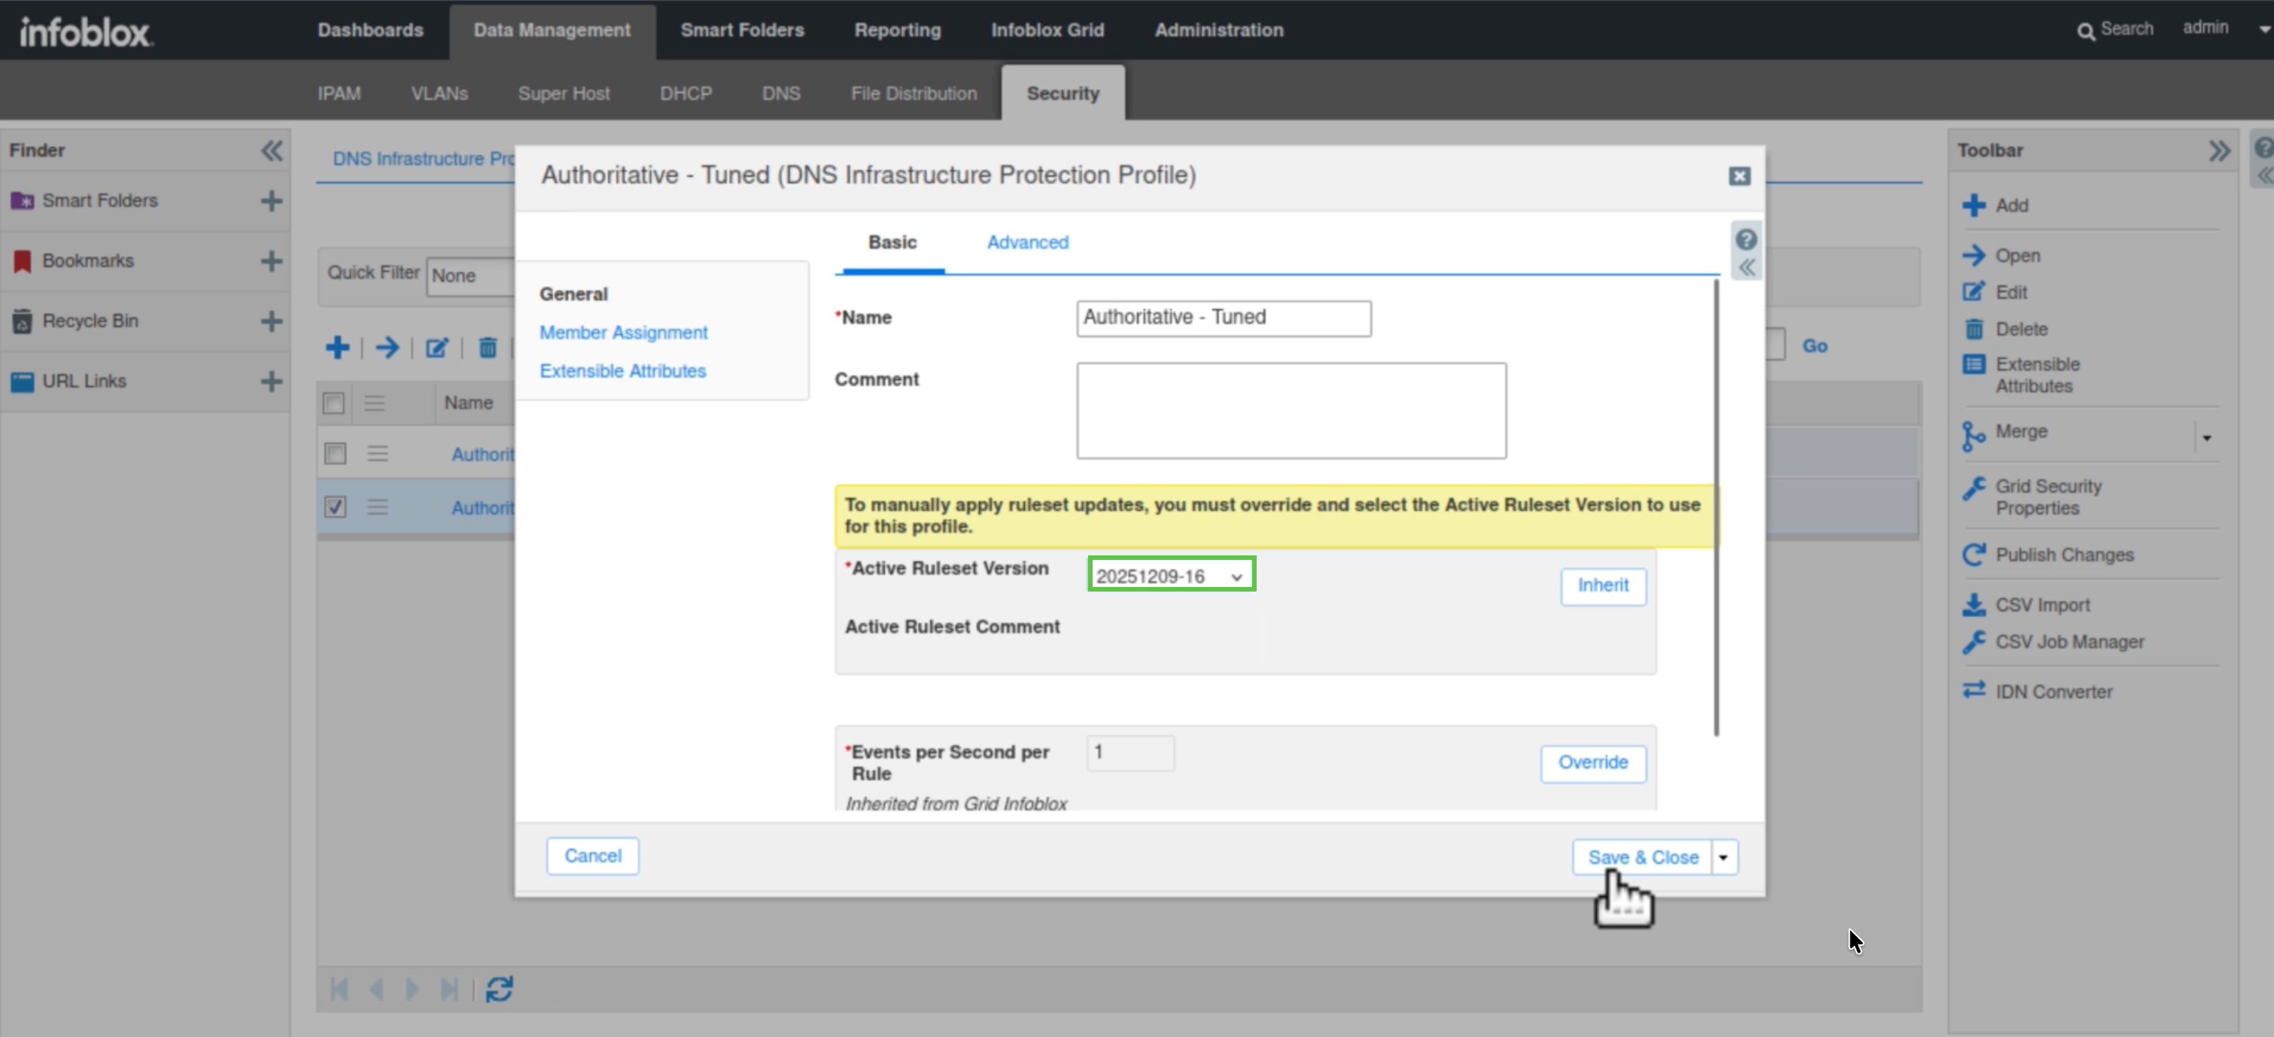Switch to the Advanced tab in dialog

tap(1028, 242)
